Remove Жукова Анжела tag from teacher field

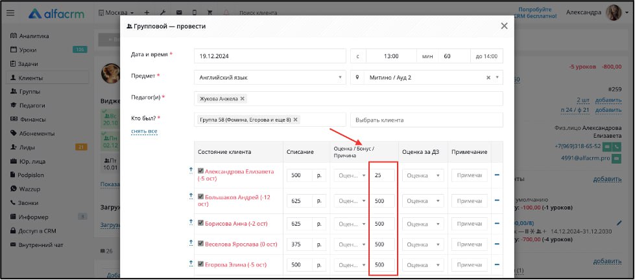243,98
